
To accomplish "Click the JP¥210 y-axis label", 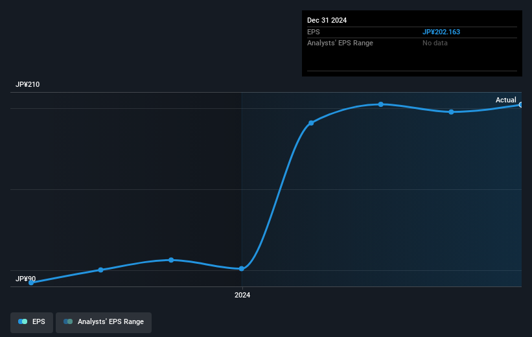I will [x=27, y=84].
